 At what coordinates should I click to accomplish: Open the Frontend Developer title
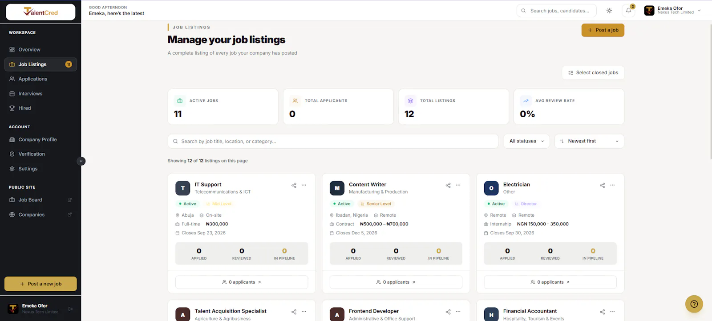(x=374, y=311)
